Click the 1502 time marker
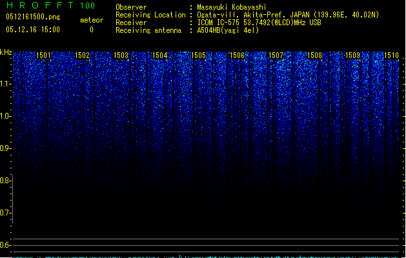406x258 pixels. click(x=82, y=55)
